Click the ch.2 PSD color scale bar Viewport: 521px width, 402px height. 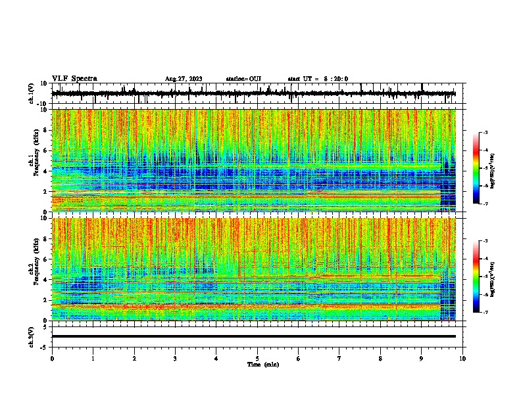click(476, 277)
